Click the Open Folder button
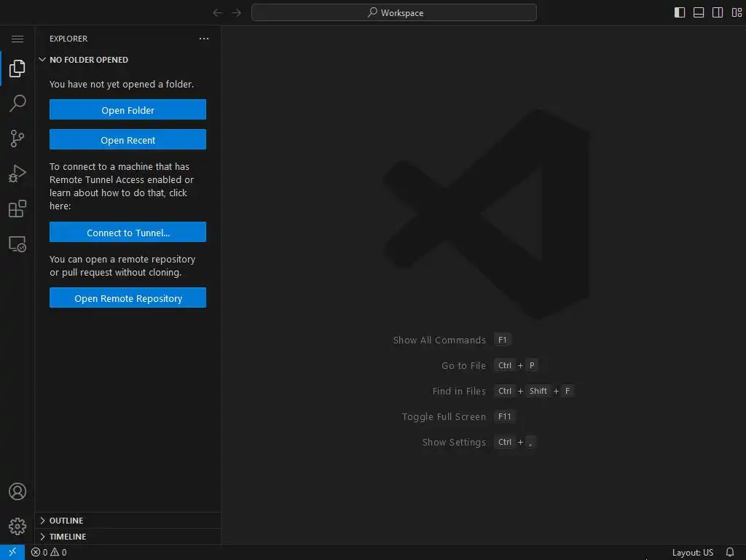This screenshot has height=560, width=746. (127, 110)
